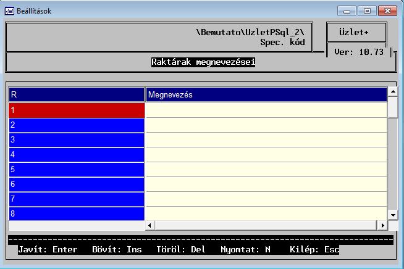Select row 4 in the R column
The width and height of the screenshot is (404, 269).
pyautogui.click(x=77, y=155)
